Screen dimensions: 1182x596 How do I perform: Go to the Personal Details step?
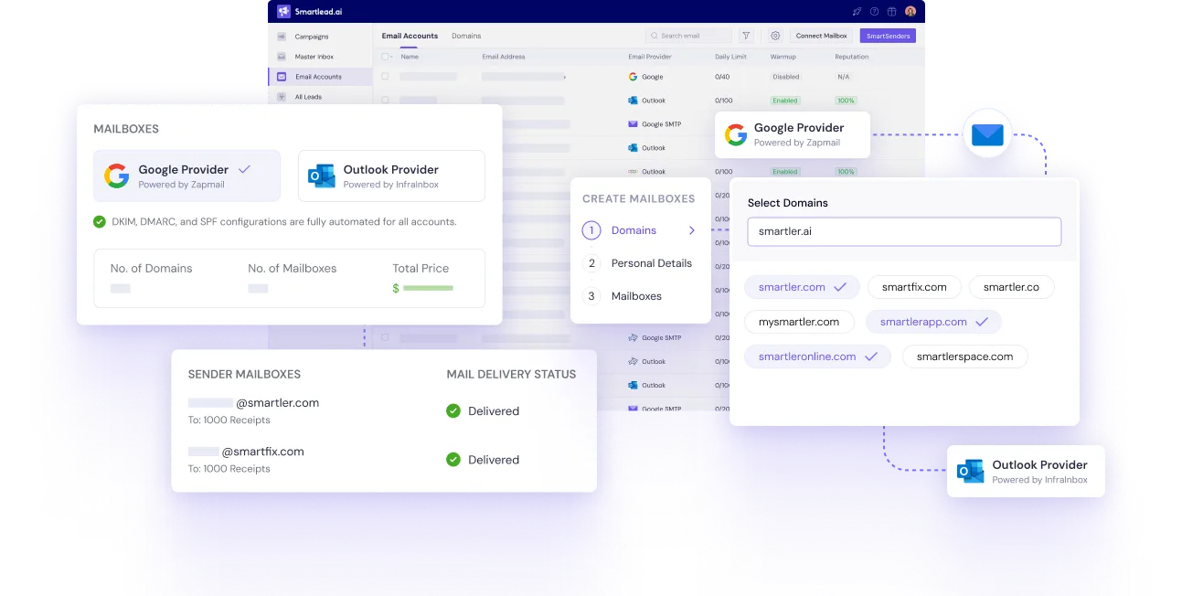651,263
